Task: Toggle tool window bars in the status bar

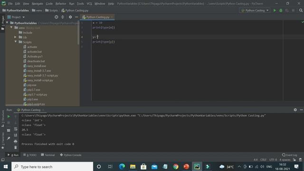Action: pos(3,160)
